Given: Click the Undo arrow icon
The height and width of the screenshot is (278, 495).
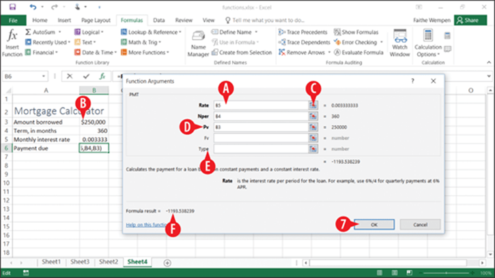Looking at the screenshot, I should pos(33,7).
